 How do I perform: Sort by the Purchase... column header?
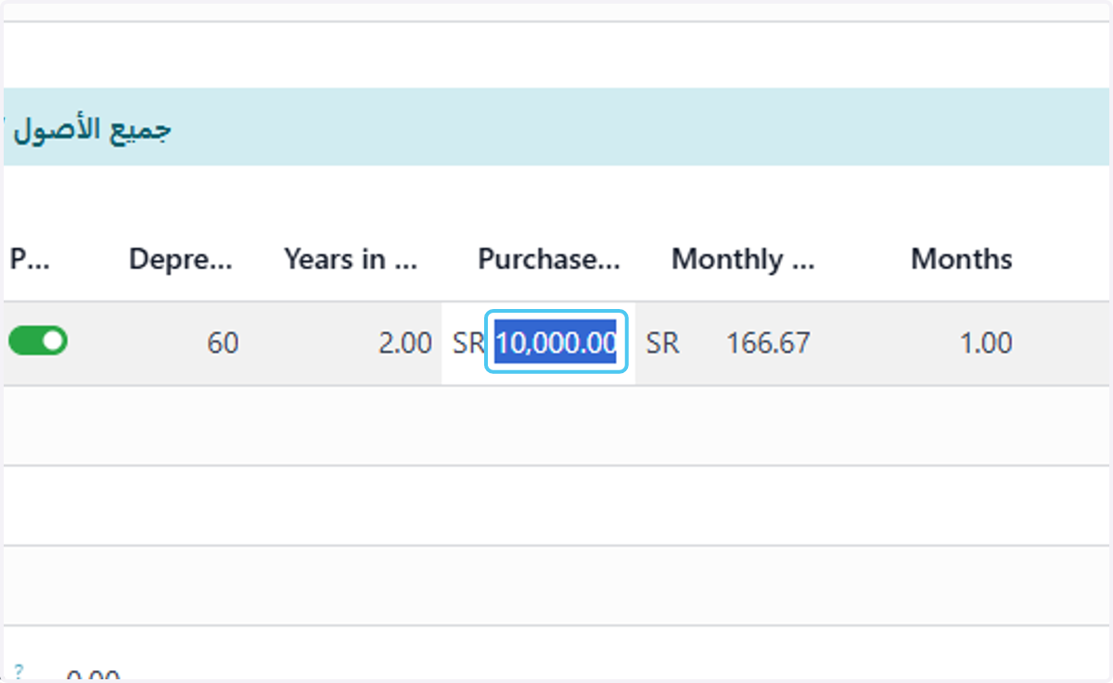pyautogui.click(x=548, y=259)
